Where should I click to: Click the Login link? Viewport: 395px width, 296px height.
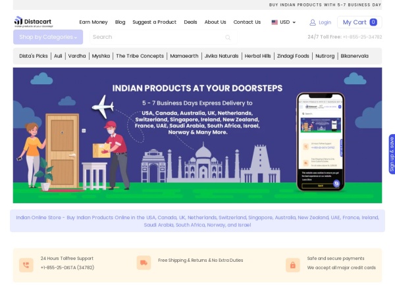point(325,22)
